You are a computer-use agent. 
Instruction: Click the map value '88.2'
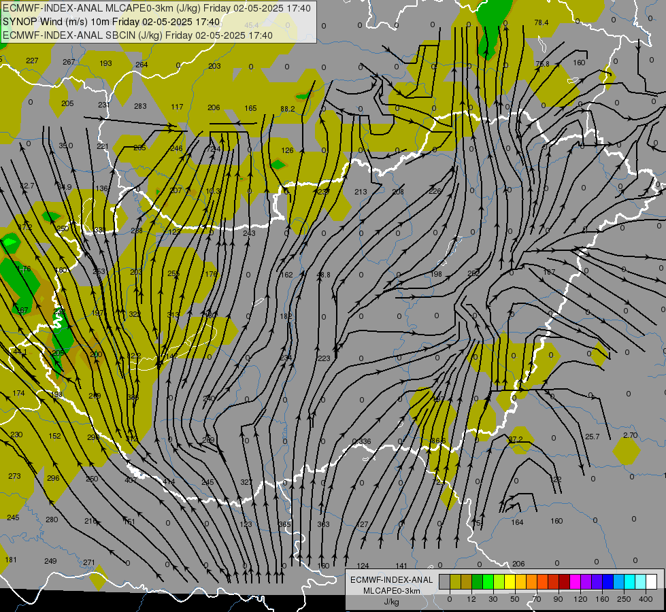coord(288,109)
